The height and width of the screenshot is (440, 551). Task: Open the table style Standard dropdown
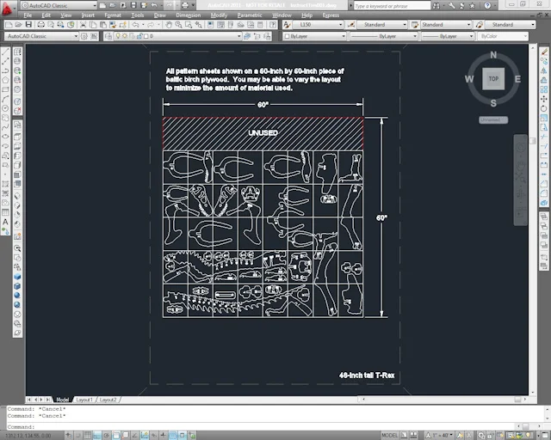[x=468, y=25]
